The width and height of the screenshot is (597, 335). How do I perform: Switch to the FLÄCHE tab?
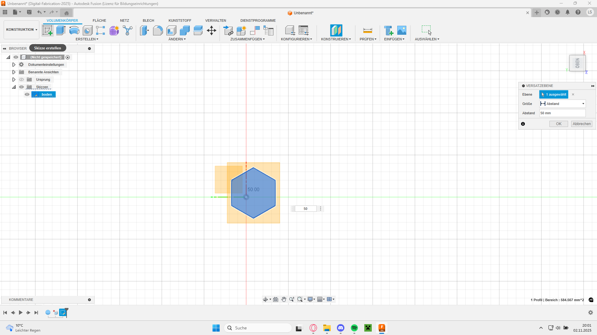tap(99, 20)
